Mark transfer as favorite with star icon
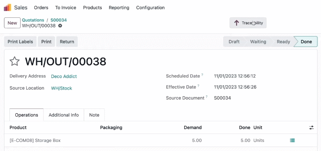 click(15, 61)
